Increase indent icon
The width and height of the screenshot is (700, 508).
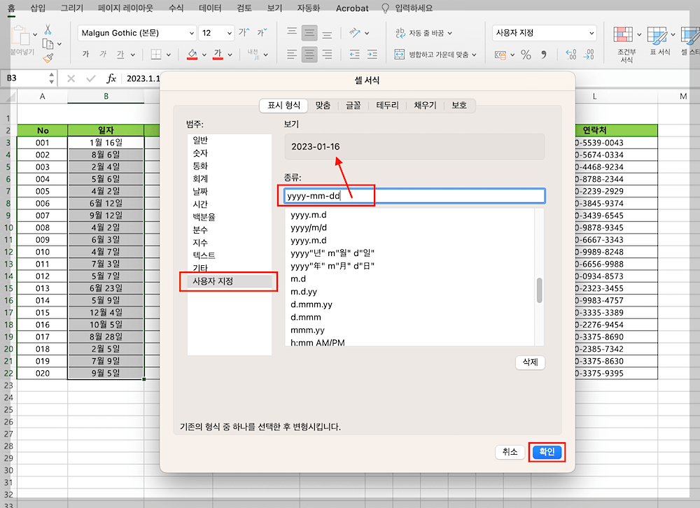click(372, 55)
